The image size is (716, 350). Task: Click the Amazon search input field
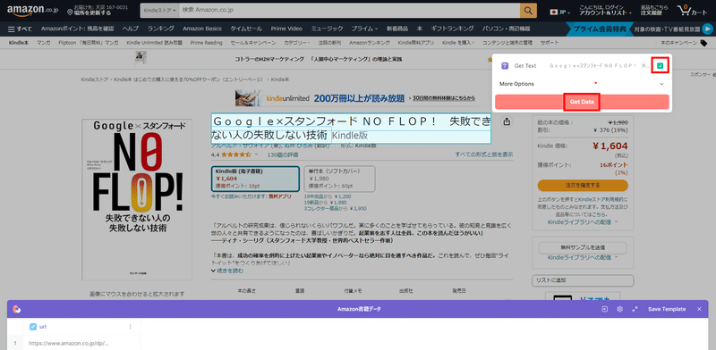point(349,10)
